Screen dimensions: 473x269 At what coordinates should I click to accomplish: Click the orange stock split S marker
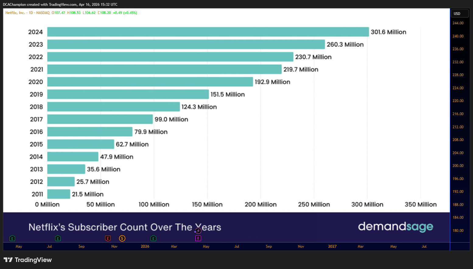122,238
